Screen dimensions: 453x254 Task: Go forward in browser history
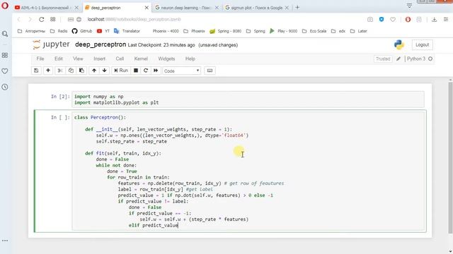(x=30, y=19)
